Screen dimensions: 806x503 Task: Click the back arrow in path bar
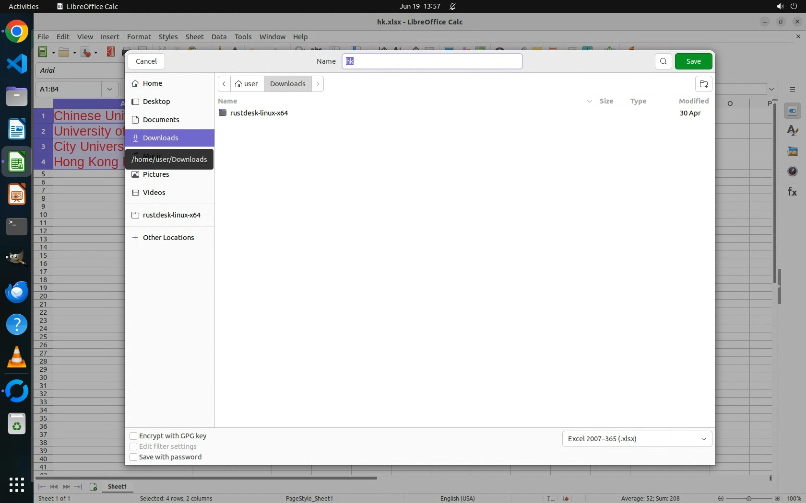click(224, 84)
